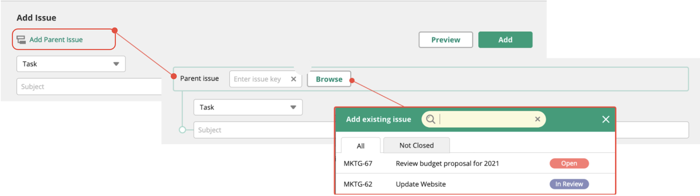Click the magnifier search icon

[430, 119]
